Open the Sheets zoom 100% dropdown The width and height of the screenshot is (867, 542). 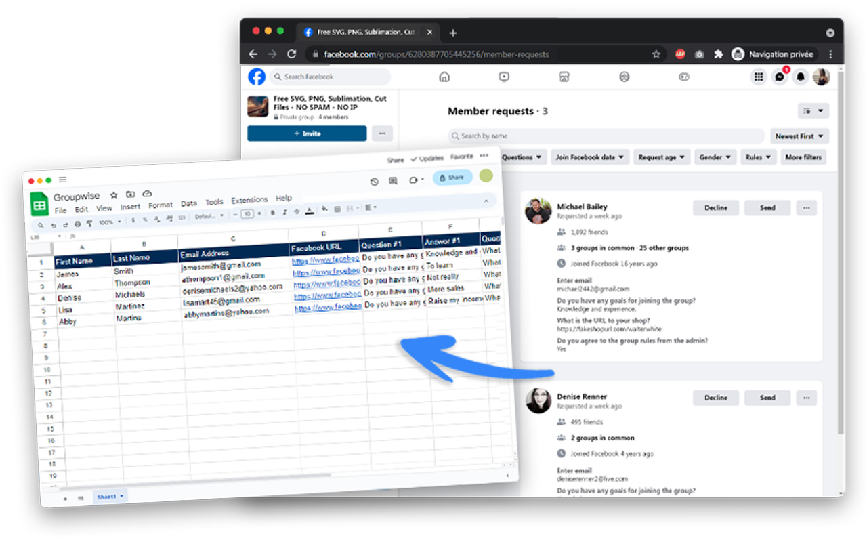[110, 222]
